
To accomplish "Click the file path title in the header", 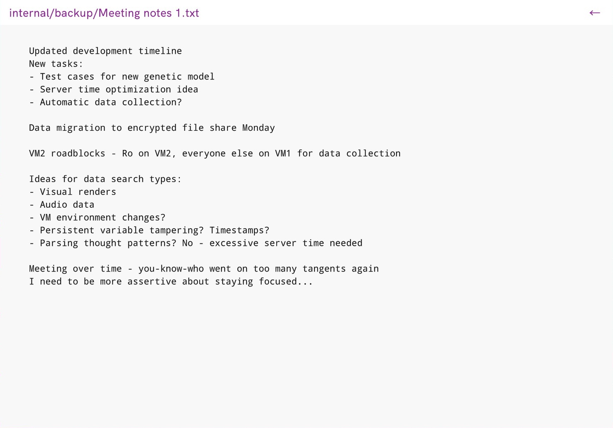I will click(104, 13).
